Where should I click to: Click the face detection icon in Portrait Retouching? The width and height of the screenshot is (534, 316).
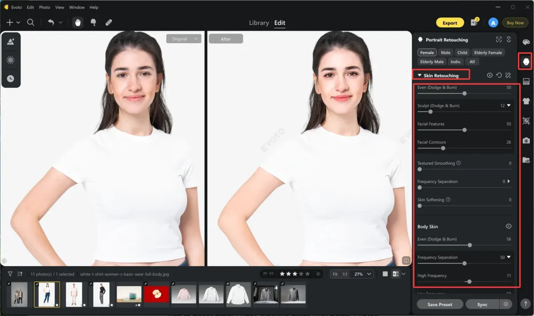point(499,40)
